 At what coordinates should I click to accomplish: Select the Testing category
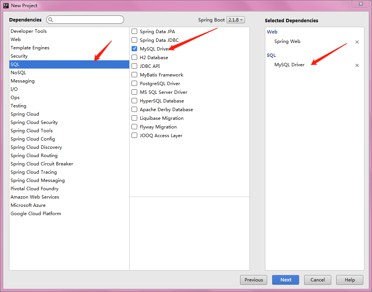point(69,106)
